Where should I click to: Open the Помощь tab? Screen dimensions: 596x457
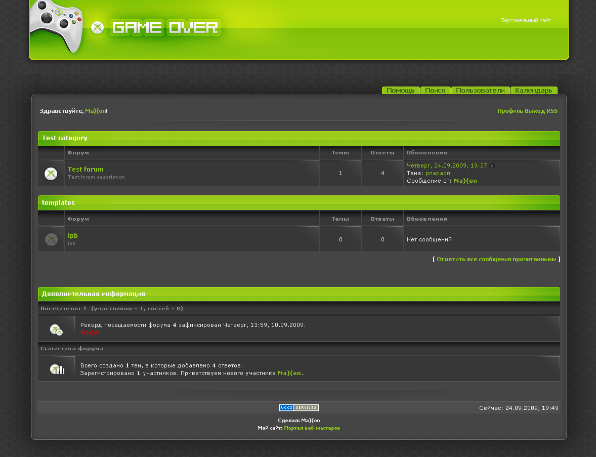[x=401, y=91]
